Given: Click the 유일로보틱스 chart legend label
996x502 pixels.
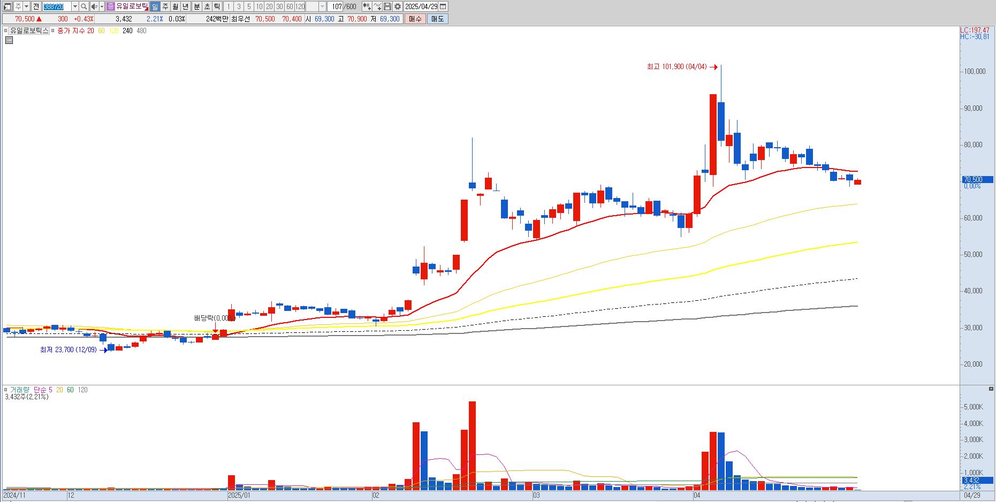Looking at the screenshot, I should pos(29,31).
